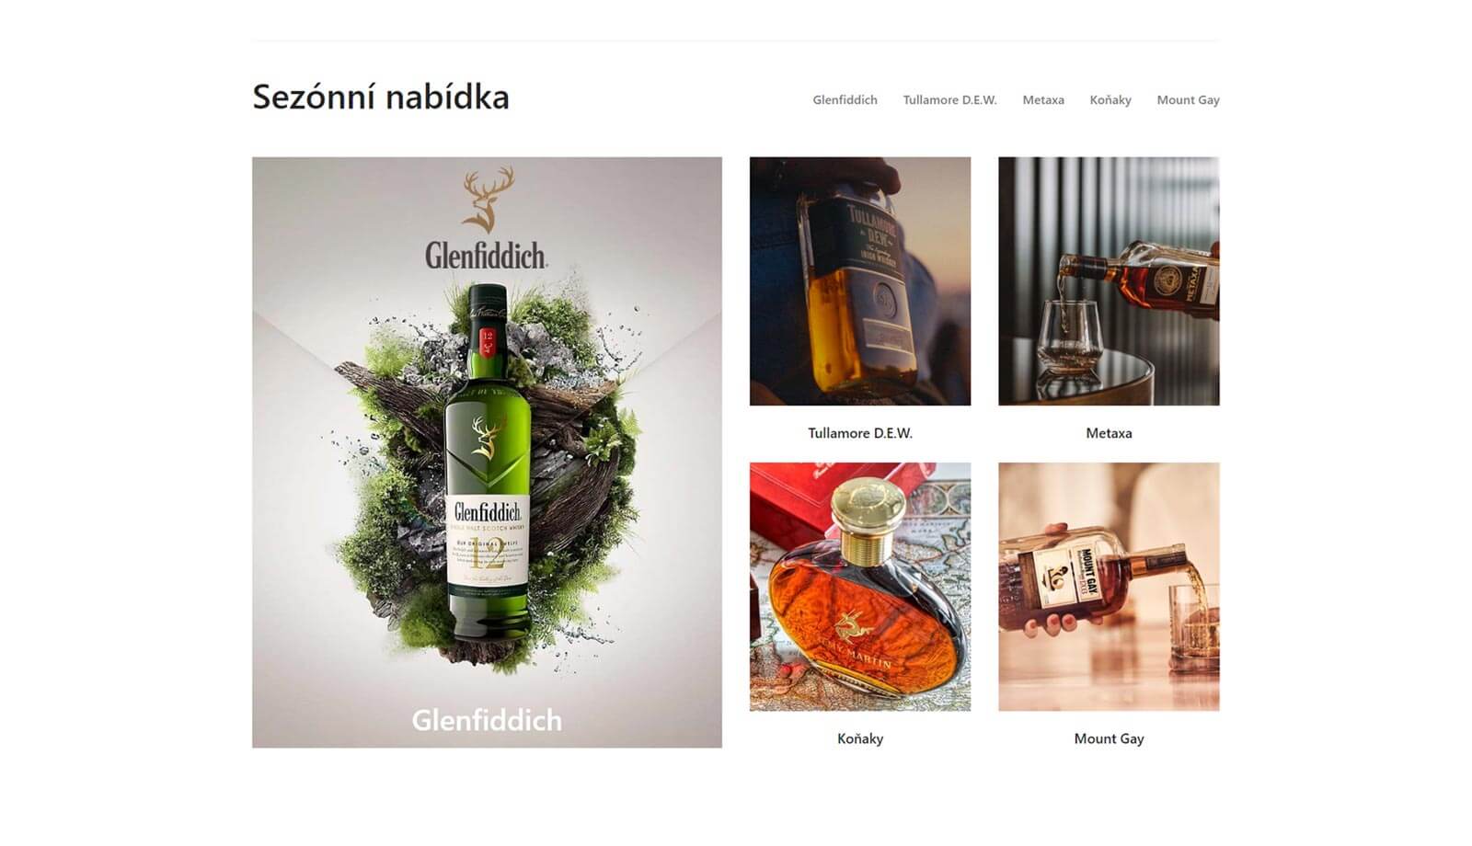The width and height of the screenshot is (1472, 846).
Task: Select the Koňaky cognac decanter thumbnail
Action: [860, 587]
